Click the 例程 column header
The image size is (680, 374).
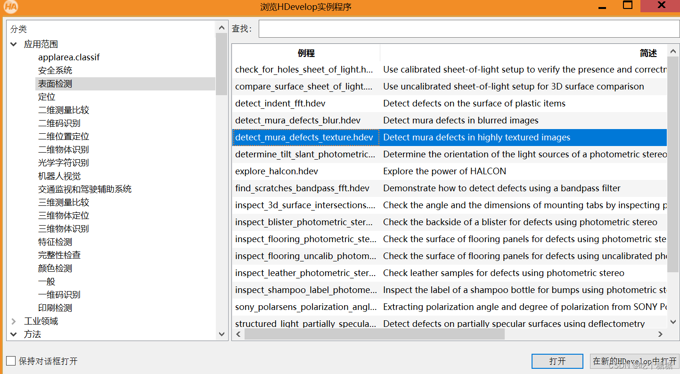(x=306, y=53)
